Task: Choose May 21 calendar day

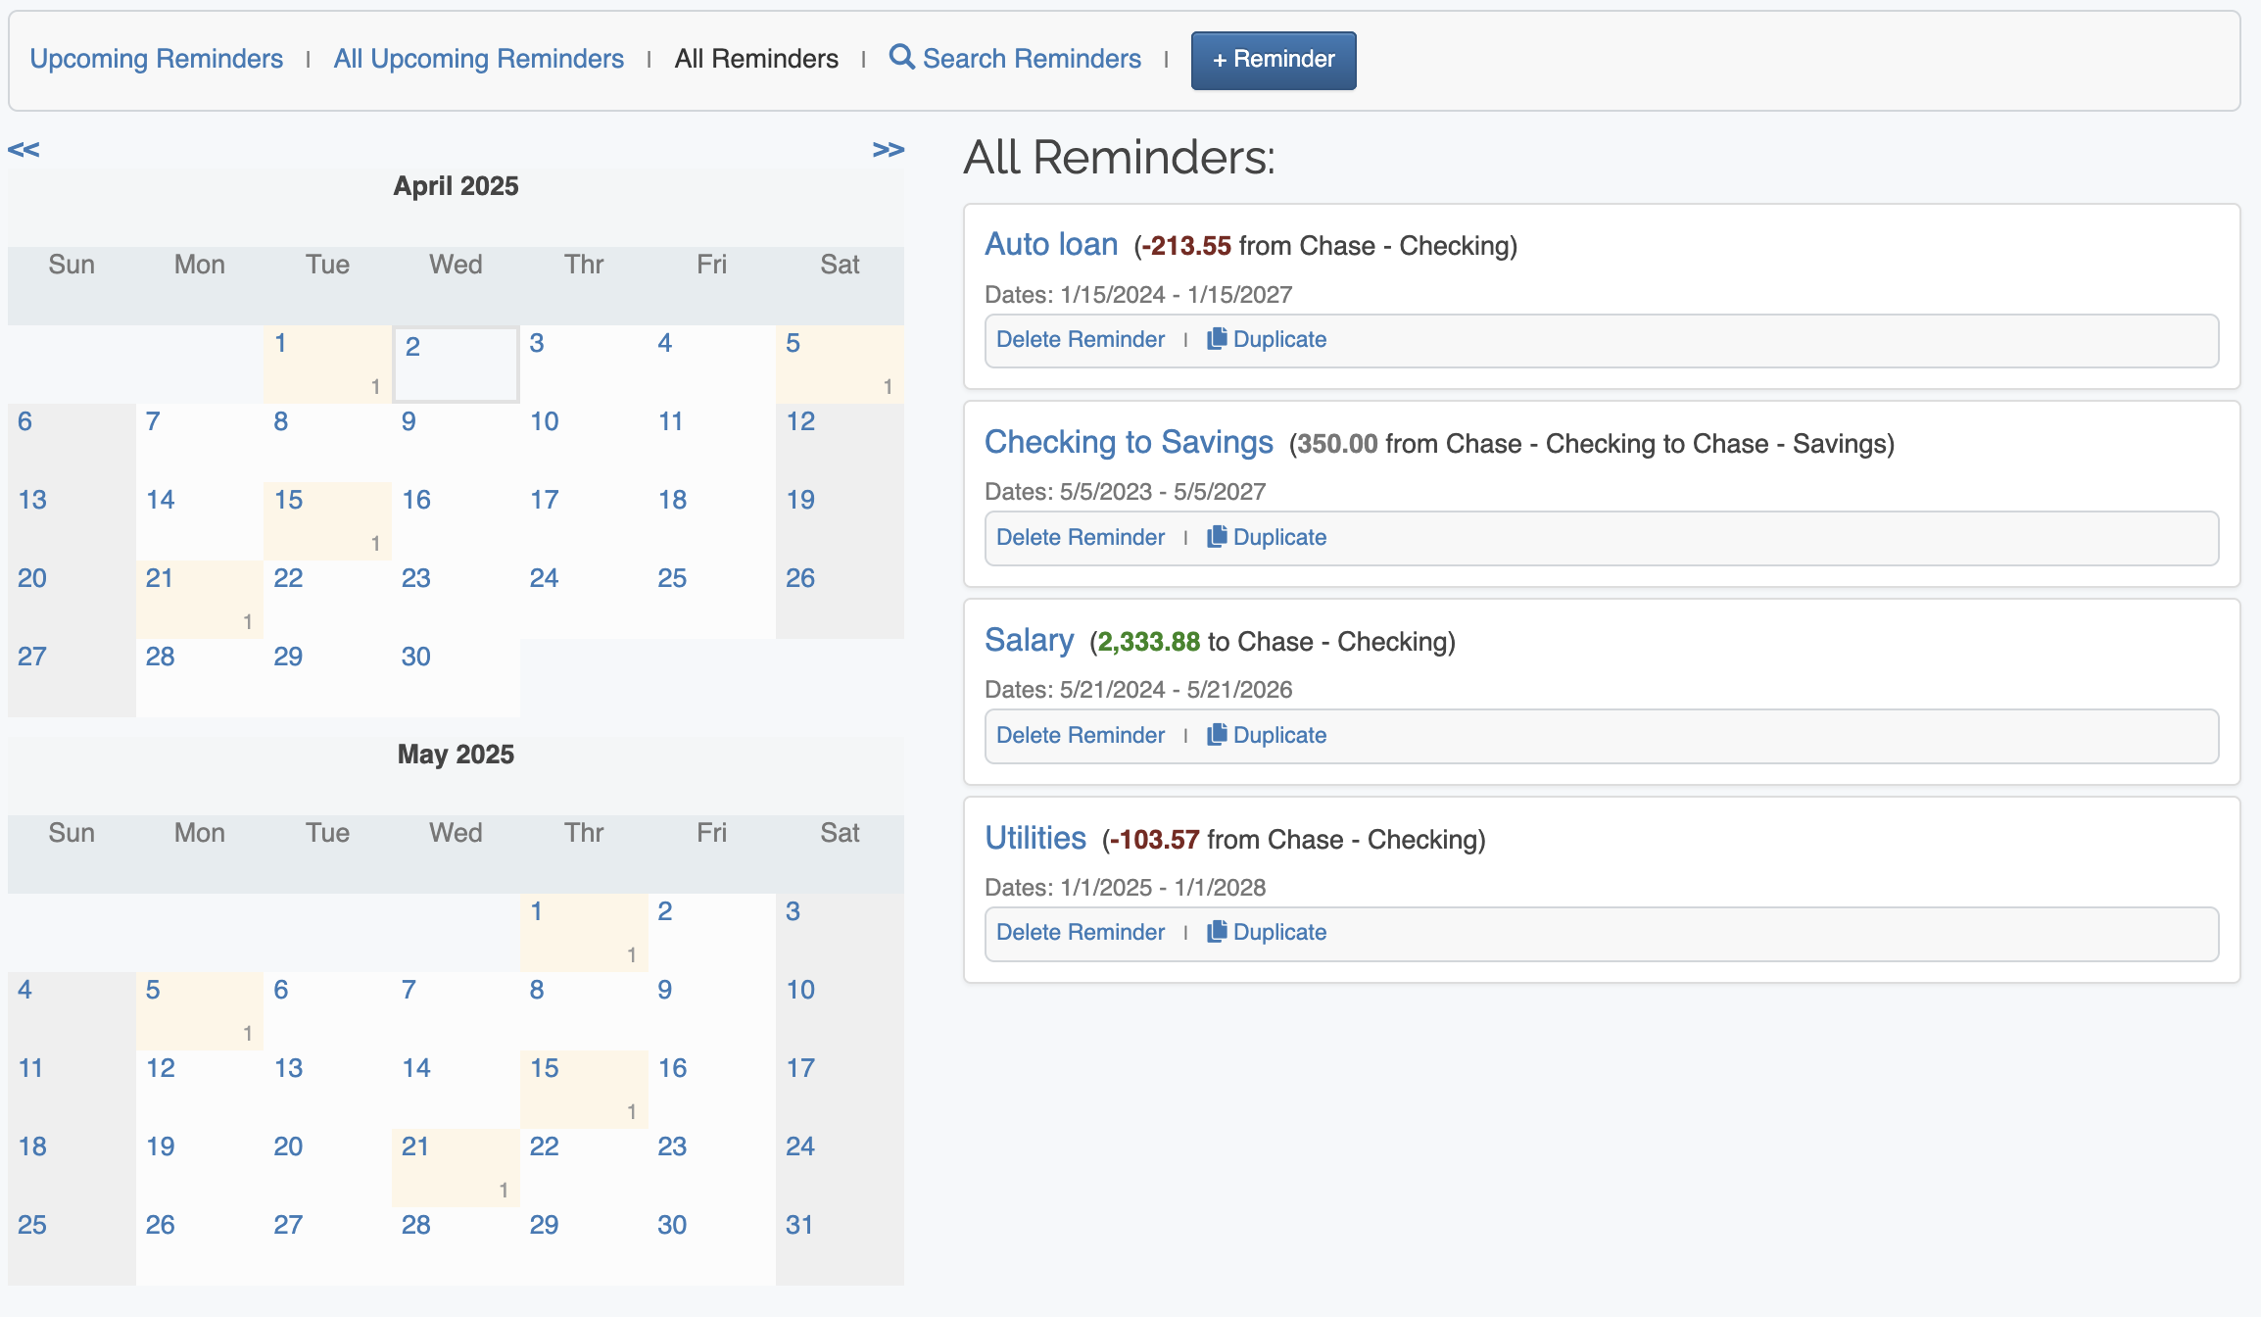Action: tap(415, 1146)
